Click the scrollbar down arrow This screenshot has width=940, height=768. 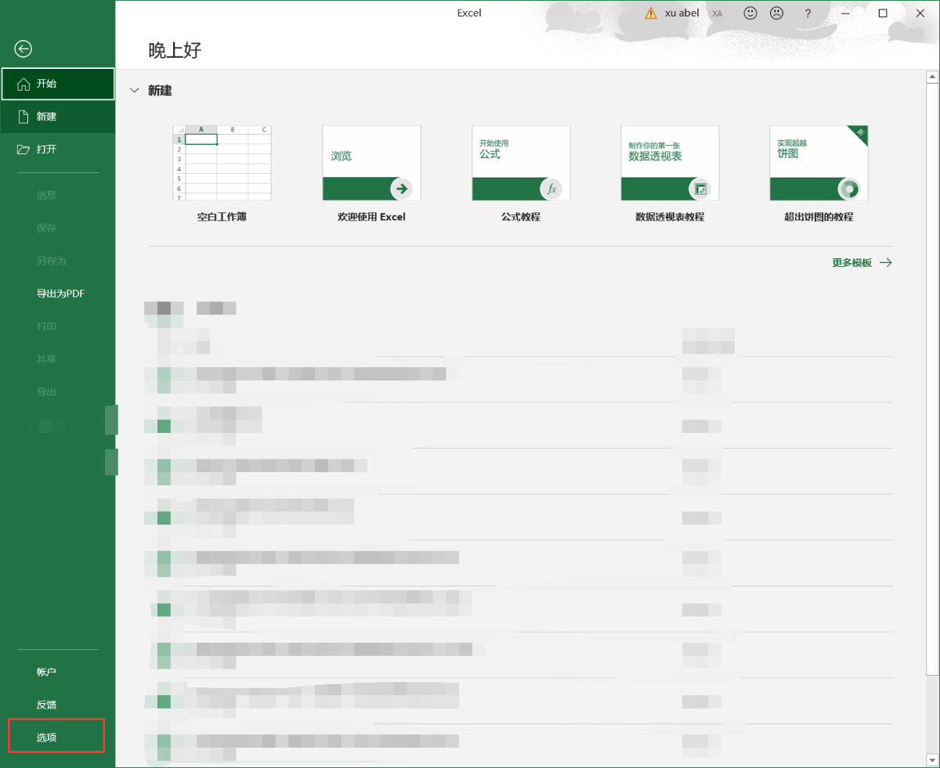click(x=932, y=759)
